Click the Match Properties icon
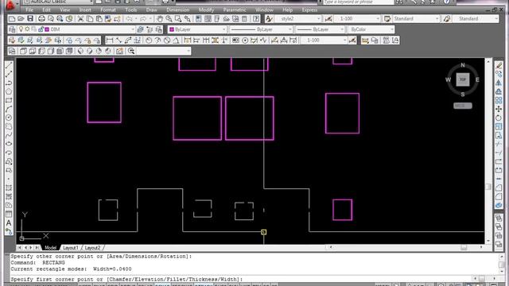This screenshot has height=286, width=509. [108, 19]
